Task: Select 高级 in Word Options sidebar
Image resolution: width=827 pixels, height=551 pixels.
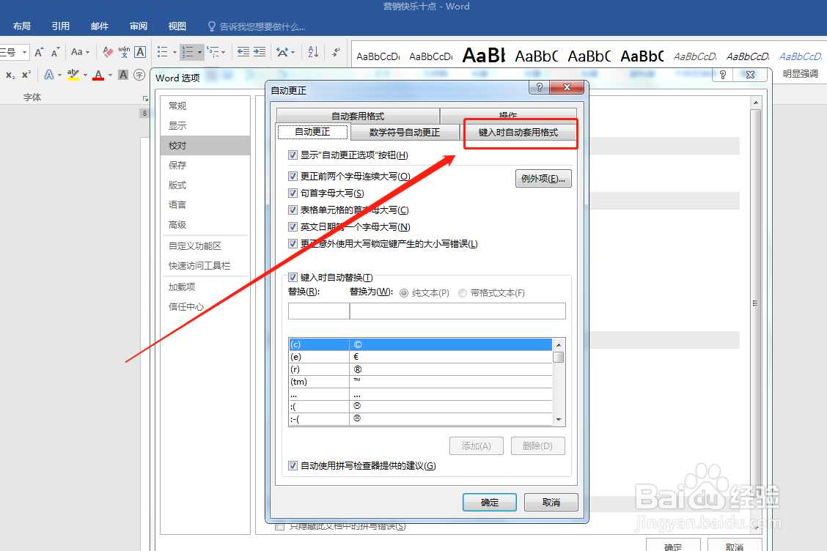Action: [x=205, y=225]
